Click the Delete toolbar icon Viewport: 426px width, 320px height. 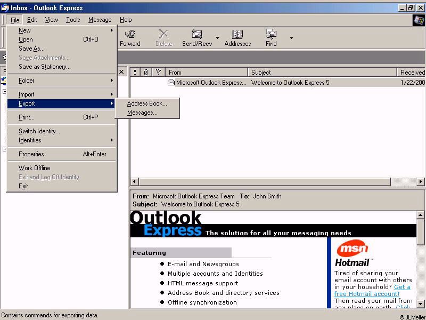tap(163, 35)
